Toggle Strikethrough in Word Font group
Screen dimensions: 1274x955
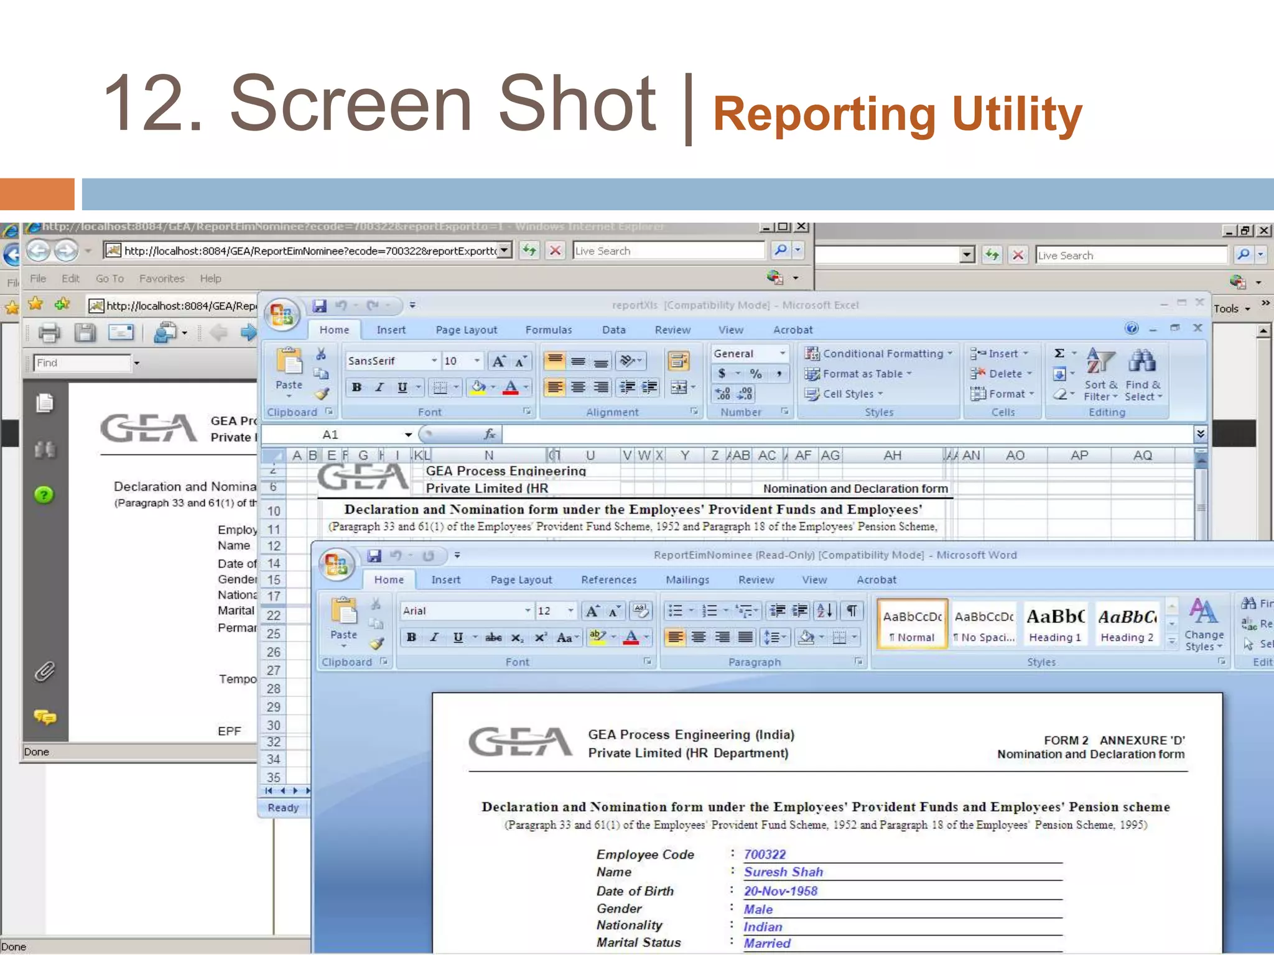pyautogui.click(x=493, y=637)
